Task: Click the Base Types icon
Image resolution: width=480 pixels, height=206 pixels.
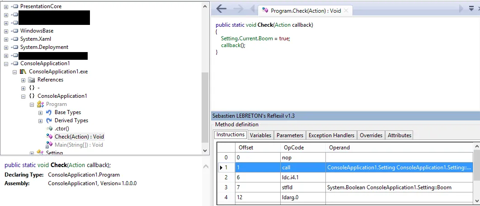Action: coord(49,112)
